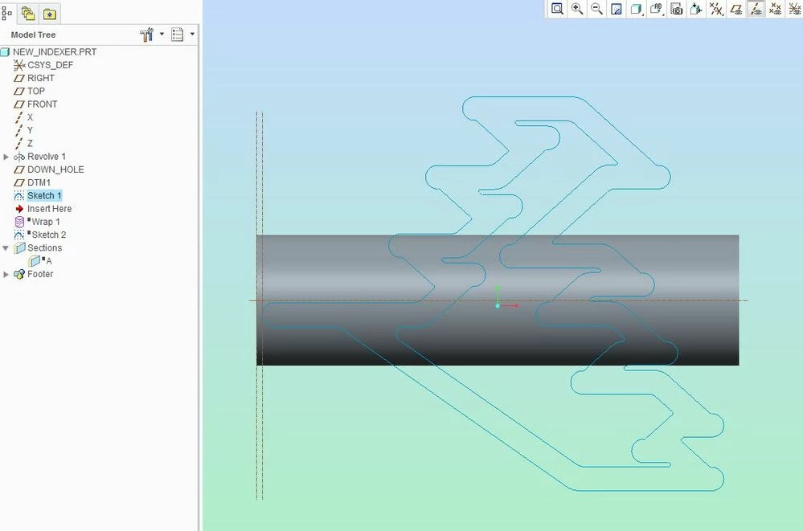Screen dimensions: 803x531
Task: Click the Refit view icon in the graphics toolbar
Action: point(557,9)
